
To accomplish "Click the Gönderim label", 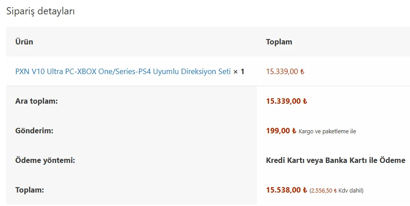I will pyautogui.click(x=34, y=131).
